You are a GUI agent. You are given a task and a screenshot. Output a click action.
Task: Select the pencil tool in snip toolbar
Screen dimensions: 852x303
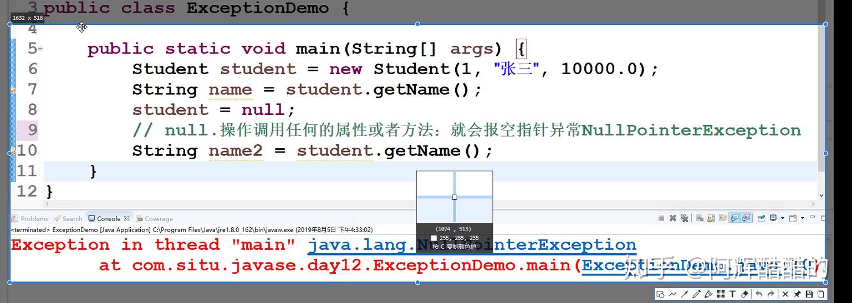tap(696, 294)
